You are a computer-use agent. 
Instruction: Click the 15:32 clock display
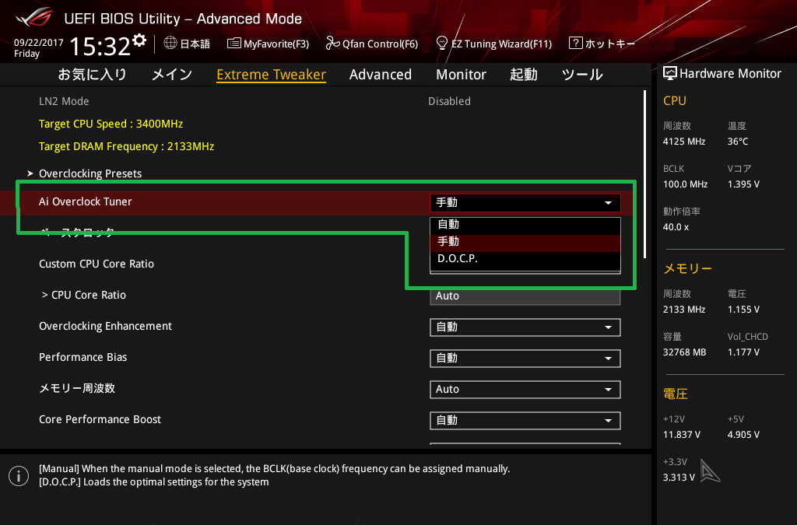pos(100,47)
